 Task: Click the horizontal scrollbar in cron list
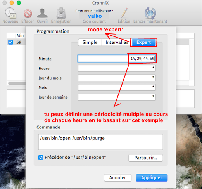[x=17, y=83]
